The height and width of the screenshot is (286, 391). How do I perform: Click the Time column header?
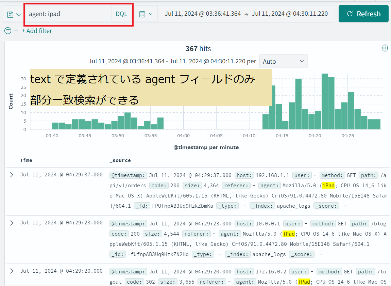coord(26,160)
